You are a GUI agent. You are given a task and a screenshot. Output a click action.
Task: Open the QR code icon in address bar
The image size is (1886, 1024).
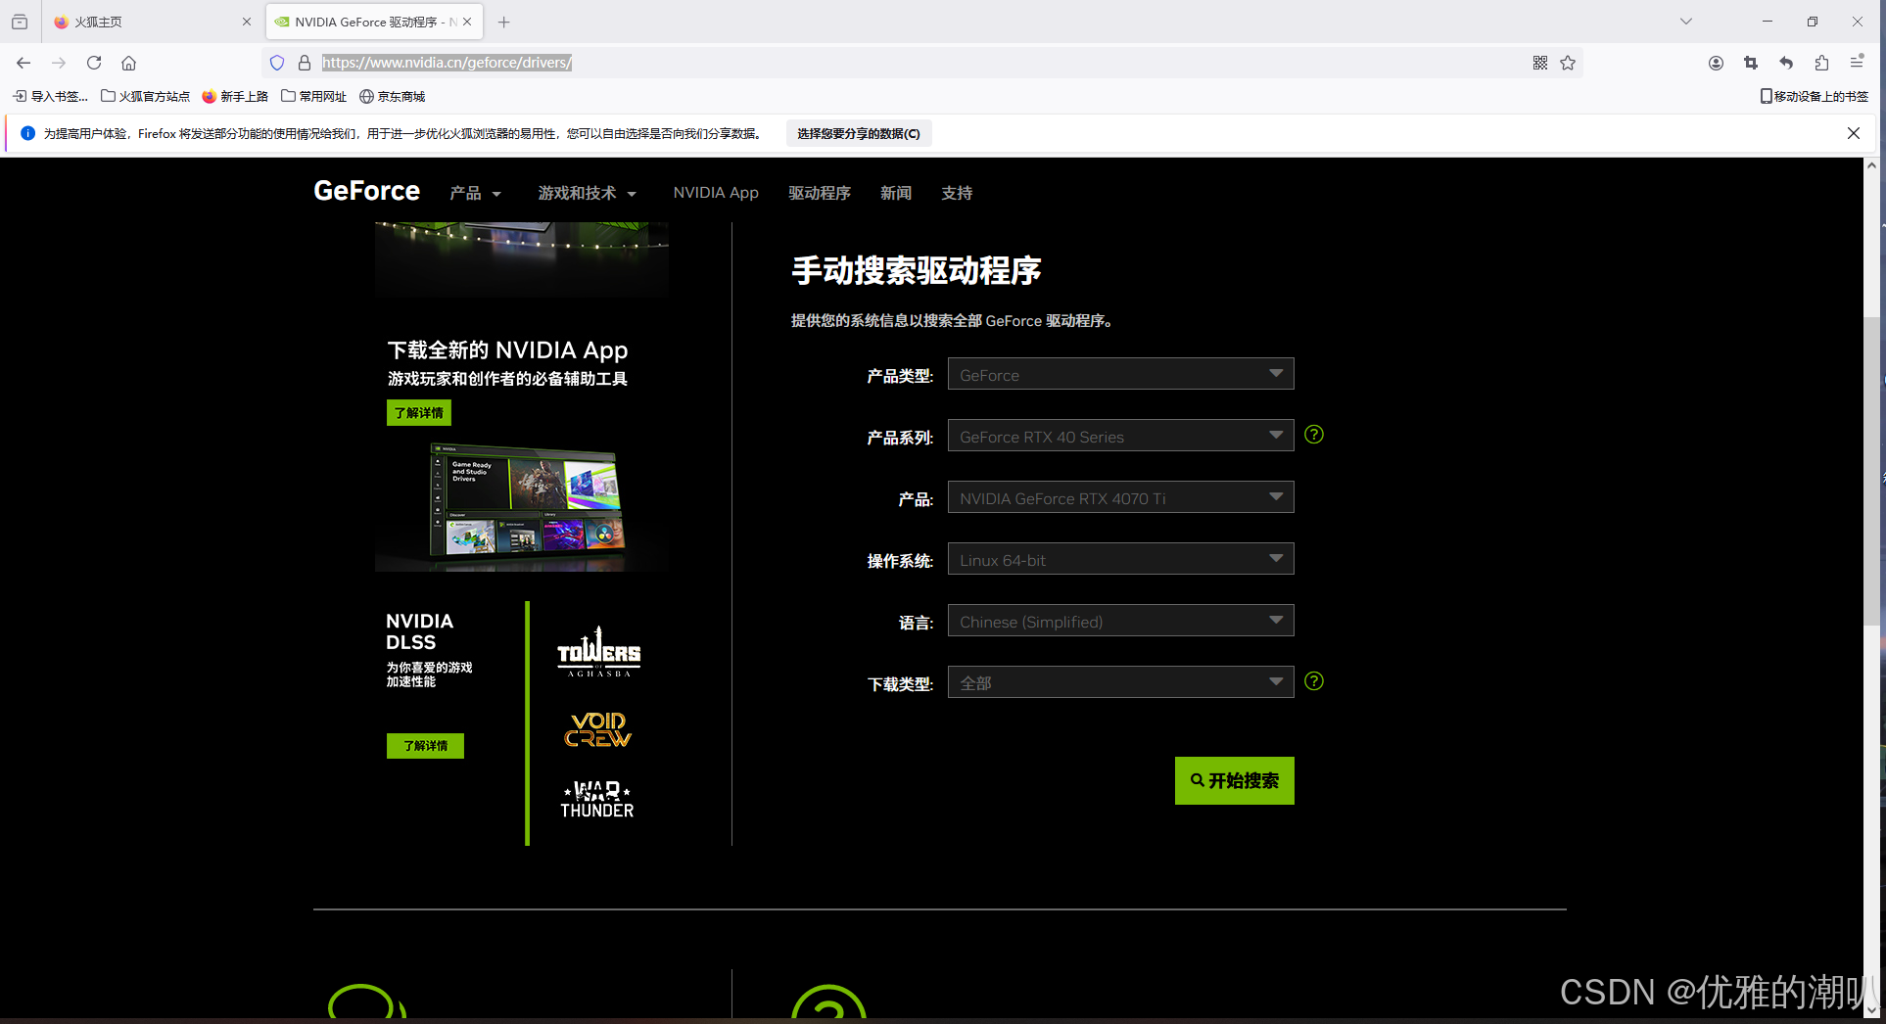(1540, 63)
